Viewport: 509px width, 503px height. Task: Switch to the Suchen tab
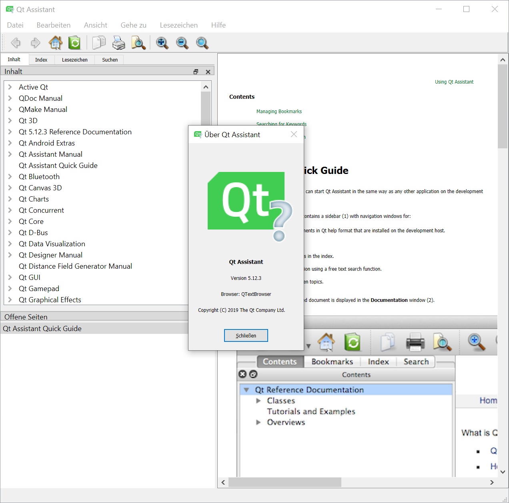point(110,60)
